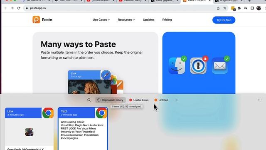Go back with browser back arrow

pos(6,8)
